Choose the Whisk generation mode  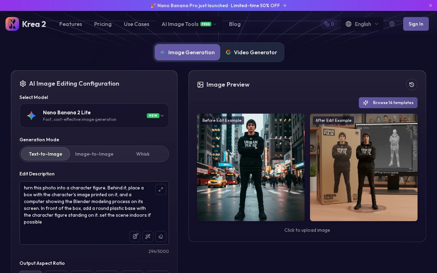[x=143, y=154]
